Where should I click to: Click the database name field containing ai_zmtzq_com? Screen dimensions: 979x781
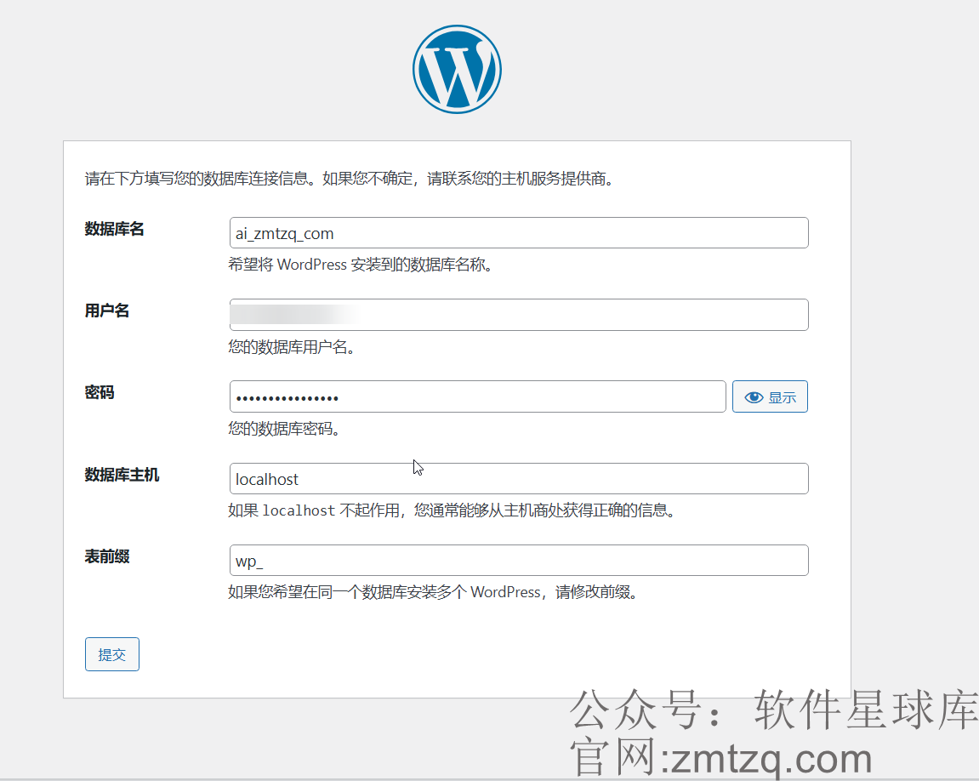click(x=519, y=233)
